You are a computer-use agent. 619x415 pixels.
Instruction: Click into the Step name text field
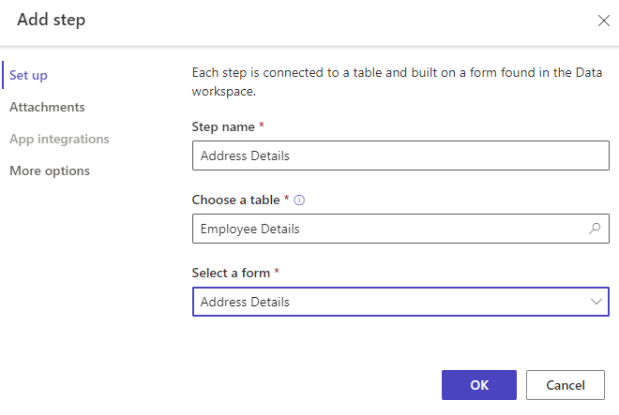pyautogui.click(x=400, y=156)
